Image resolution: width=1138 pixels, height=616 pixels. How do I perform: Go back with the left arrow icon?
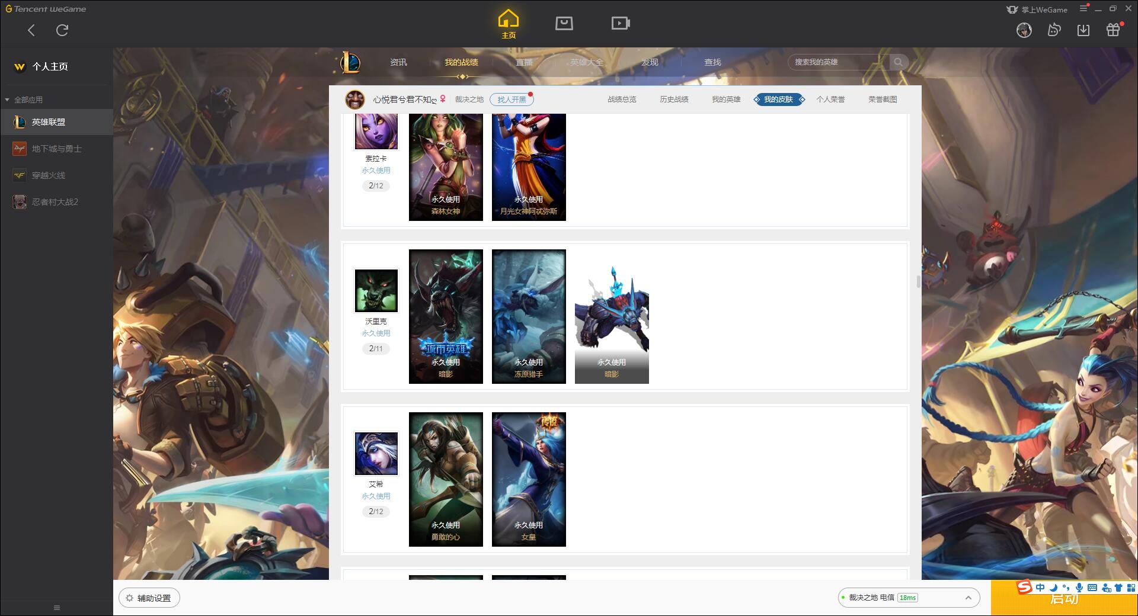(31, 30)
